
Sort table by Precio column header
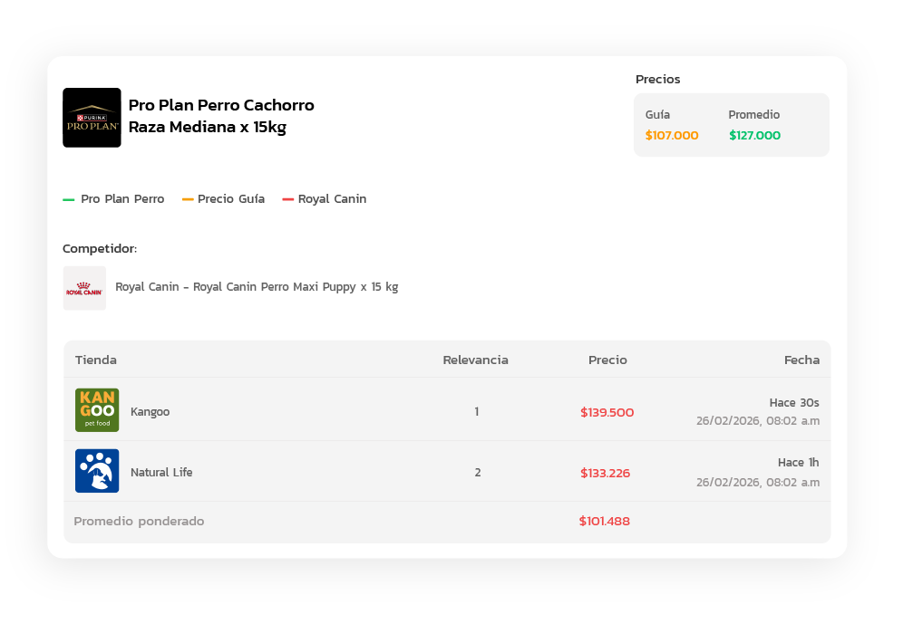pyautogui.click(x=607, y=360)
